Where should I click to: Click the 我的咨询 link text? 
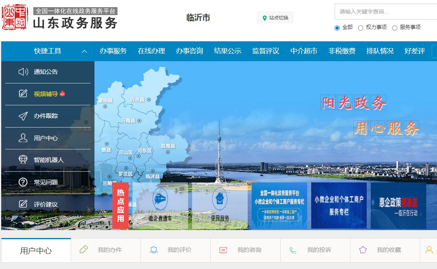point(249,250)
